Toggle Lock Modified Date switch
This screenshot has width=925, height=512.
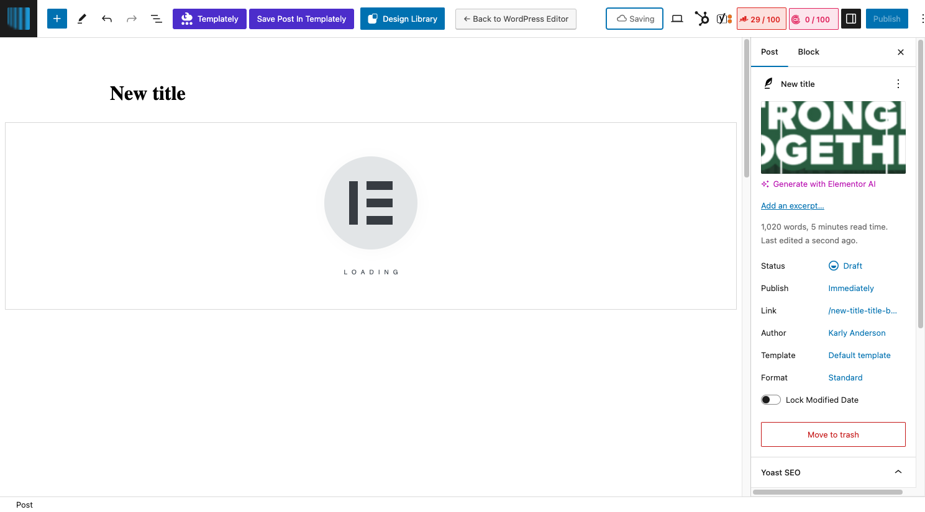coord(771,400)
